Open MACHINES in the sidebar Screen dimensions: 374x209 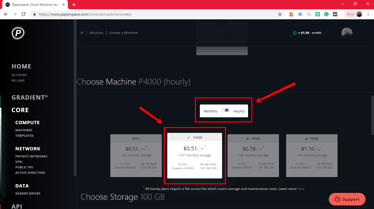click(x=24, y=130)
